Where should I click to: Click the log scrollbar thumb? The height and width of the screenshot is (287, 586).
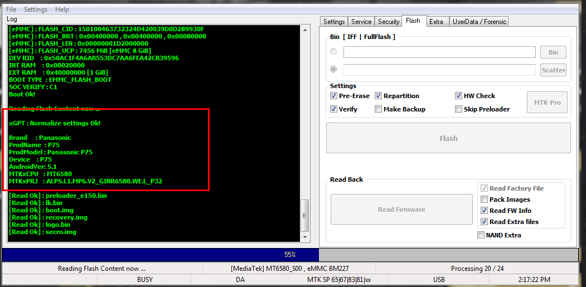pos(305,215)
